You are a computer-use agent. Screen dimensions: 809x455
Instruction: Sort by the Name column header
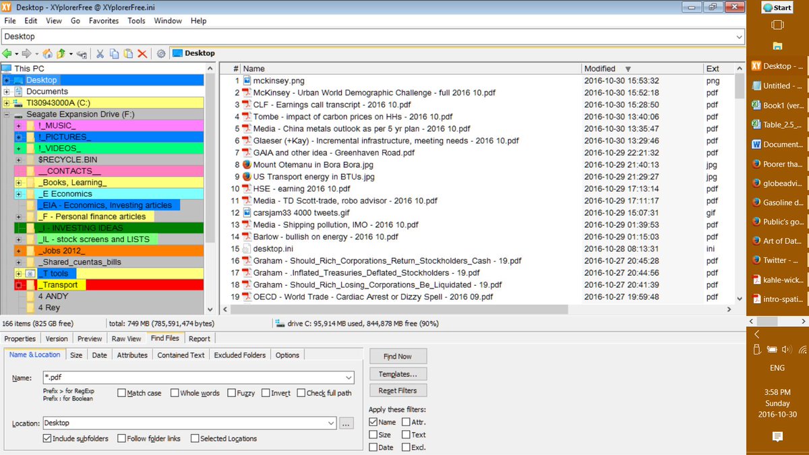[x=411, y=69]
